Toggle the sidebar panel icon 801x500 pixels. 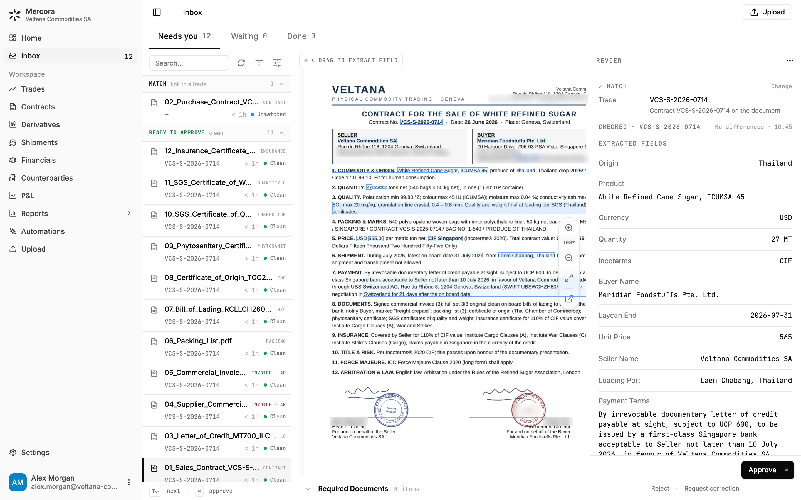click(157, 12)
